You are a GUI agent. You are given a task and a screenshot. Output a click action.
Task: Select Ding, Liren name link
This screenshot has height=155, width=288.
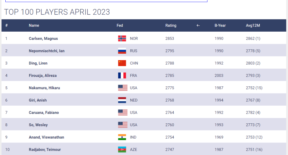tap(38, 63)
